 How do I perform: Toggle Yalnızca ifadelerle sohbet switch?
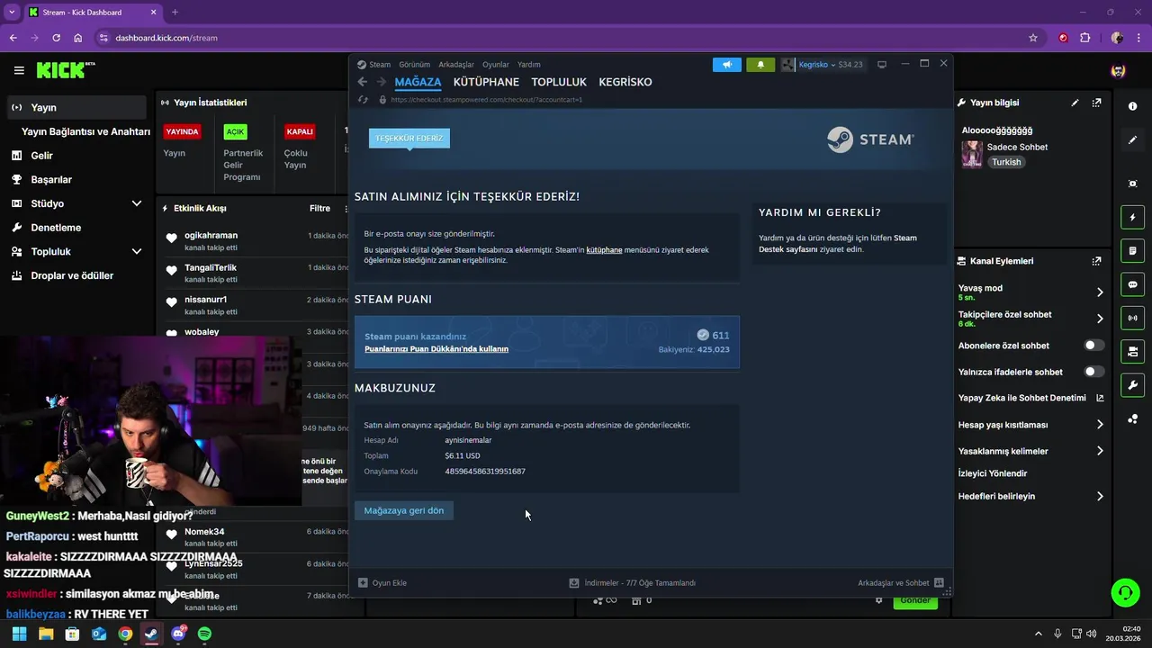pyautogui.click(x=1094, y=372)
